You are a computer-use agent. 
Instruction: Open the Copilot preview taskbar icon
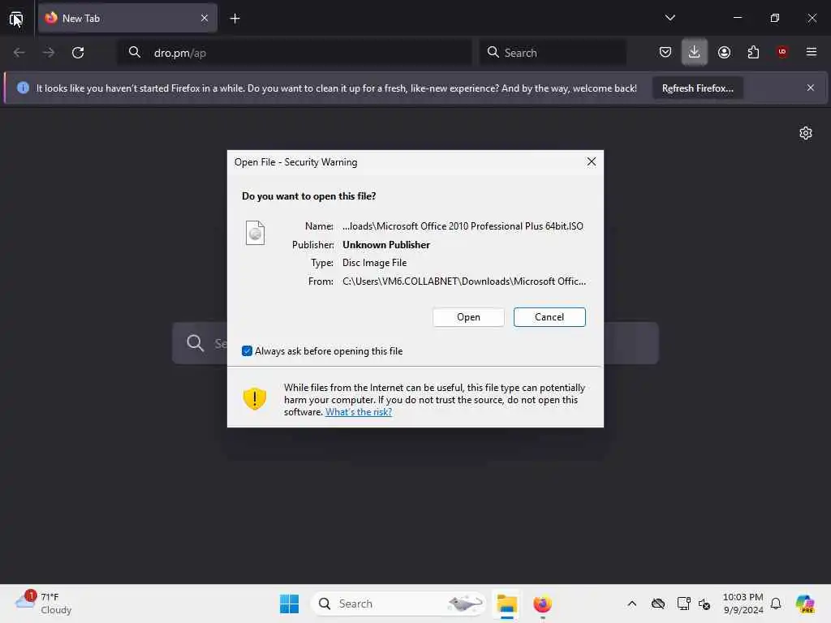click(x=804, y=604)
